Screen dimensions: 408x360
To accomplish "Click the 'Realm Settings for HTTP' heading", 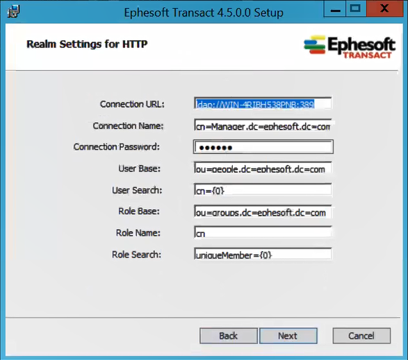I will tap(87, 44).
